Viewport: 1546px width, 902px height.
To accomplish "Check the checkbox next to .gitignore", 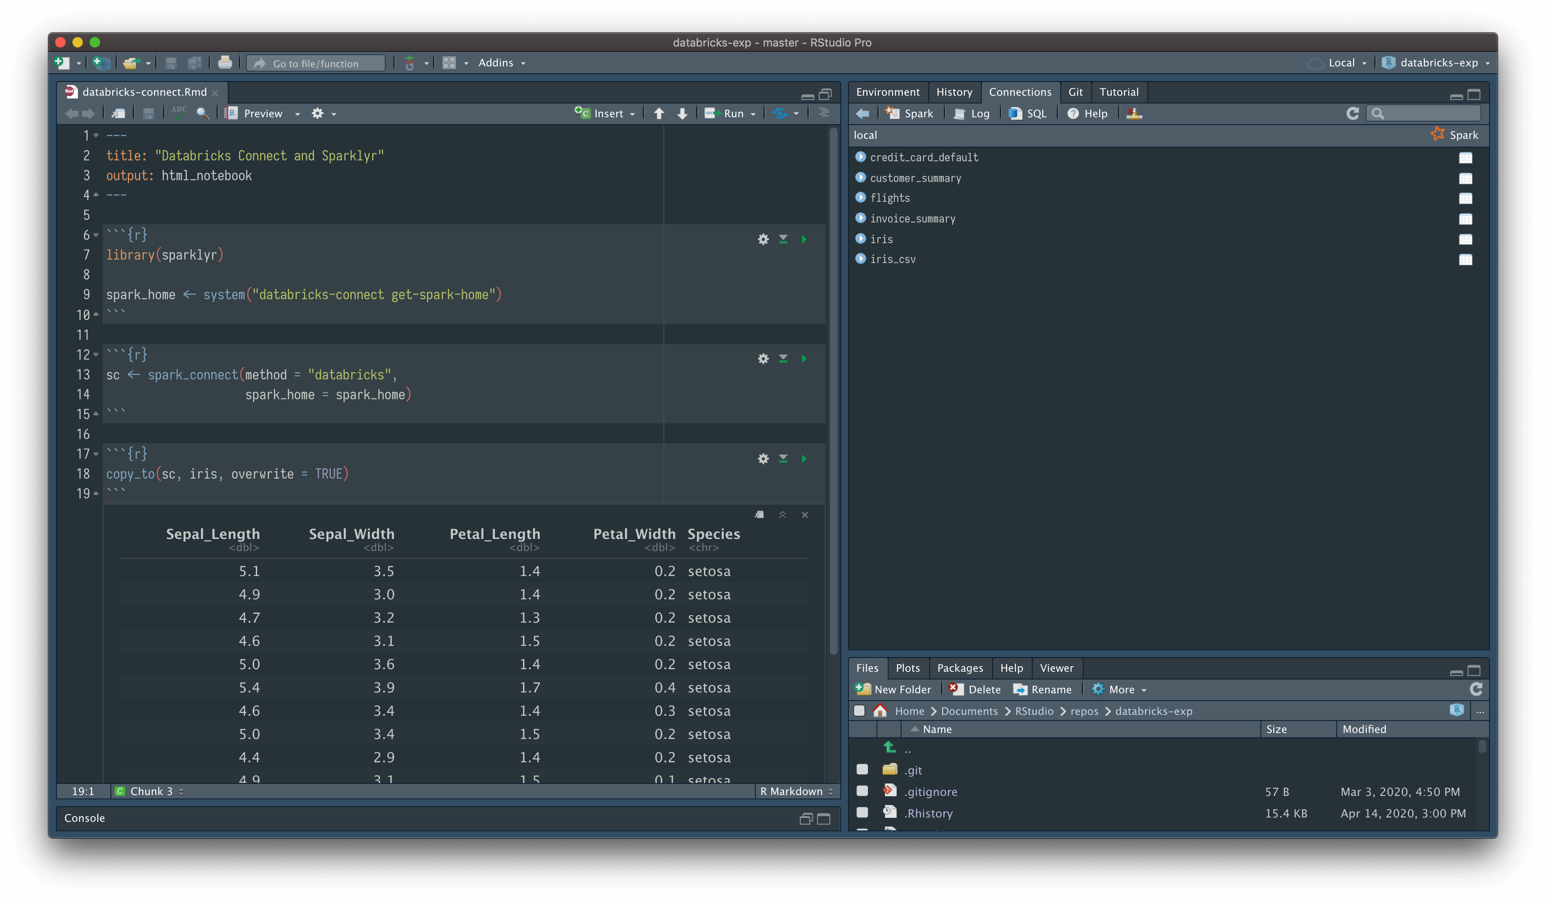I will pyautogui.click(x=862, y=791).
